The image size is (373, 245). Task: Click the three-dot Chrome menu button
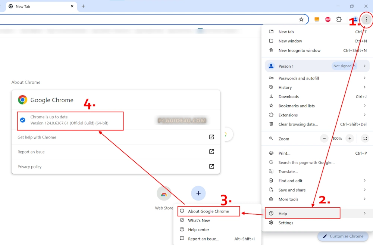tap(366, 19)
